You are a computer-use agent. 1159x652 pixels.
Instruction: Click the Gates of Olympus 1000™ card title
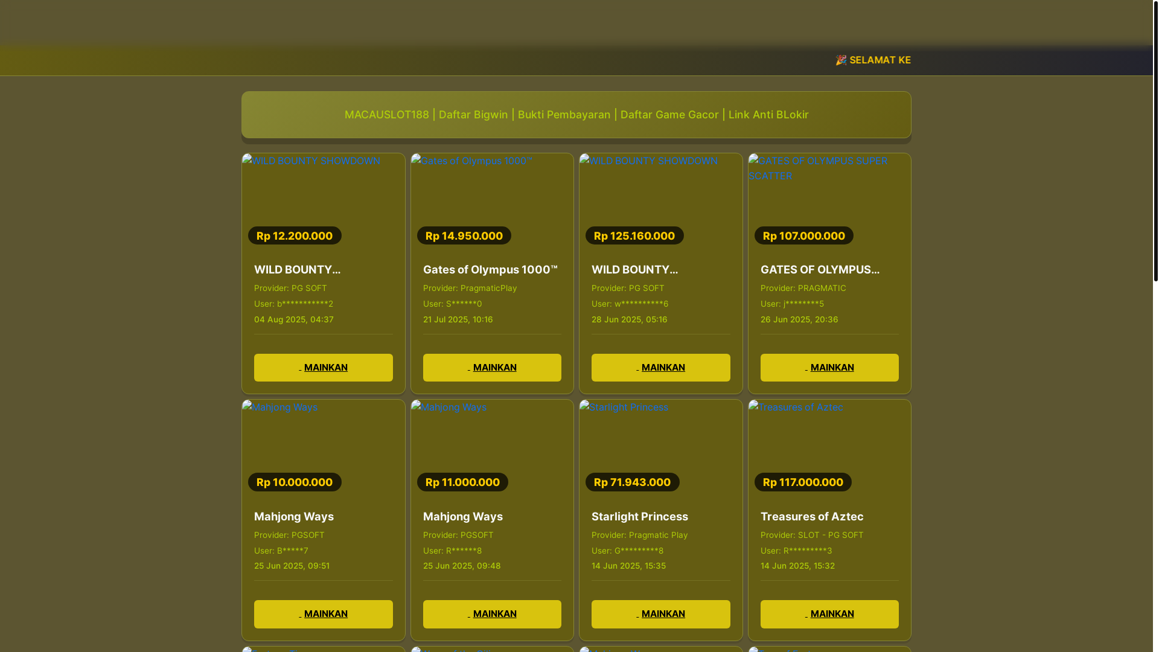(x=490, y=270)
